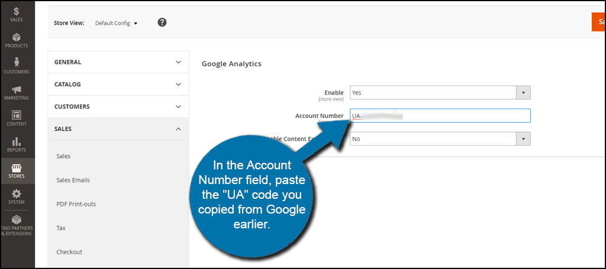
Task: Open the Content Experiments dropdown set to No
Action: [440, 139]
